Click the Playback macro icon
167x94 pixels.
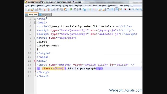pyautogui.click(x=134, y=9)
